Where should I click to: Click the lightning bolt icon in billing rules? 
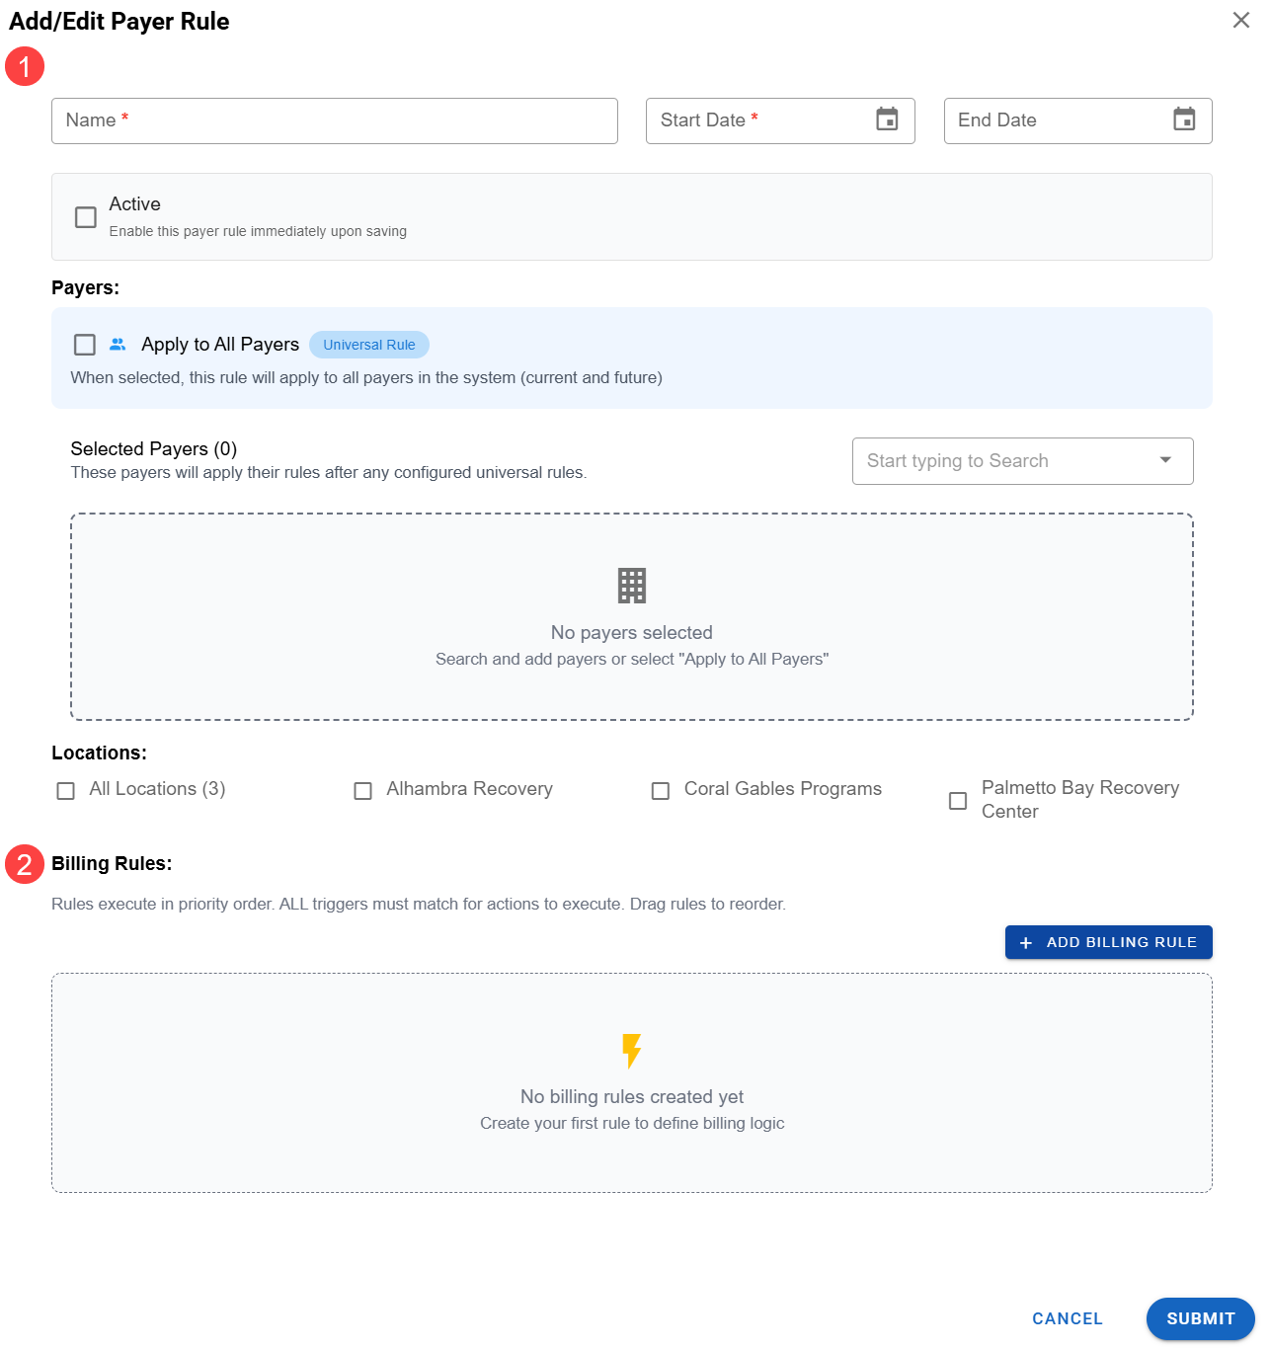[631, 1051]
